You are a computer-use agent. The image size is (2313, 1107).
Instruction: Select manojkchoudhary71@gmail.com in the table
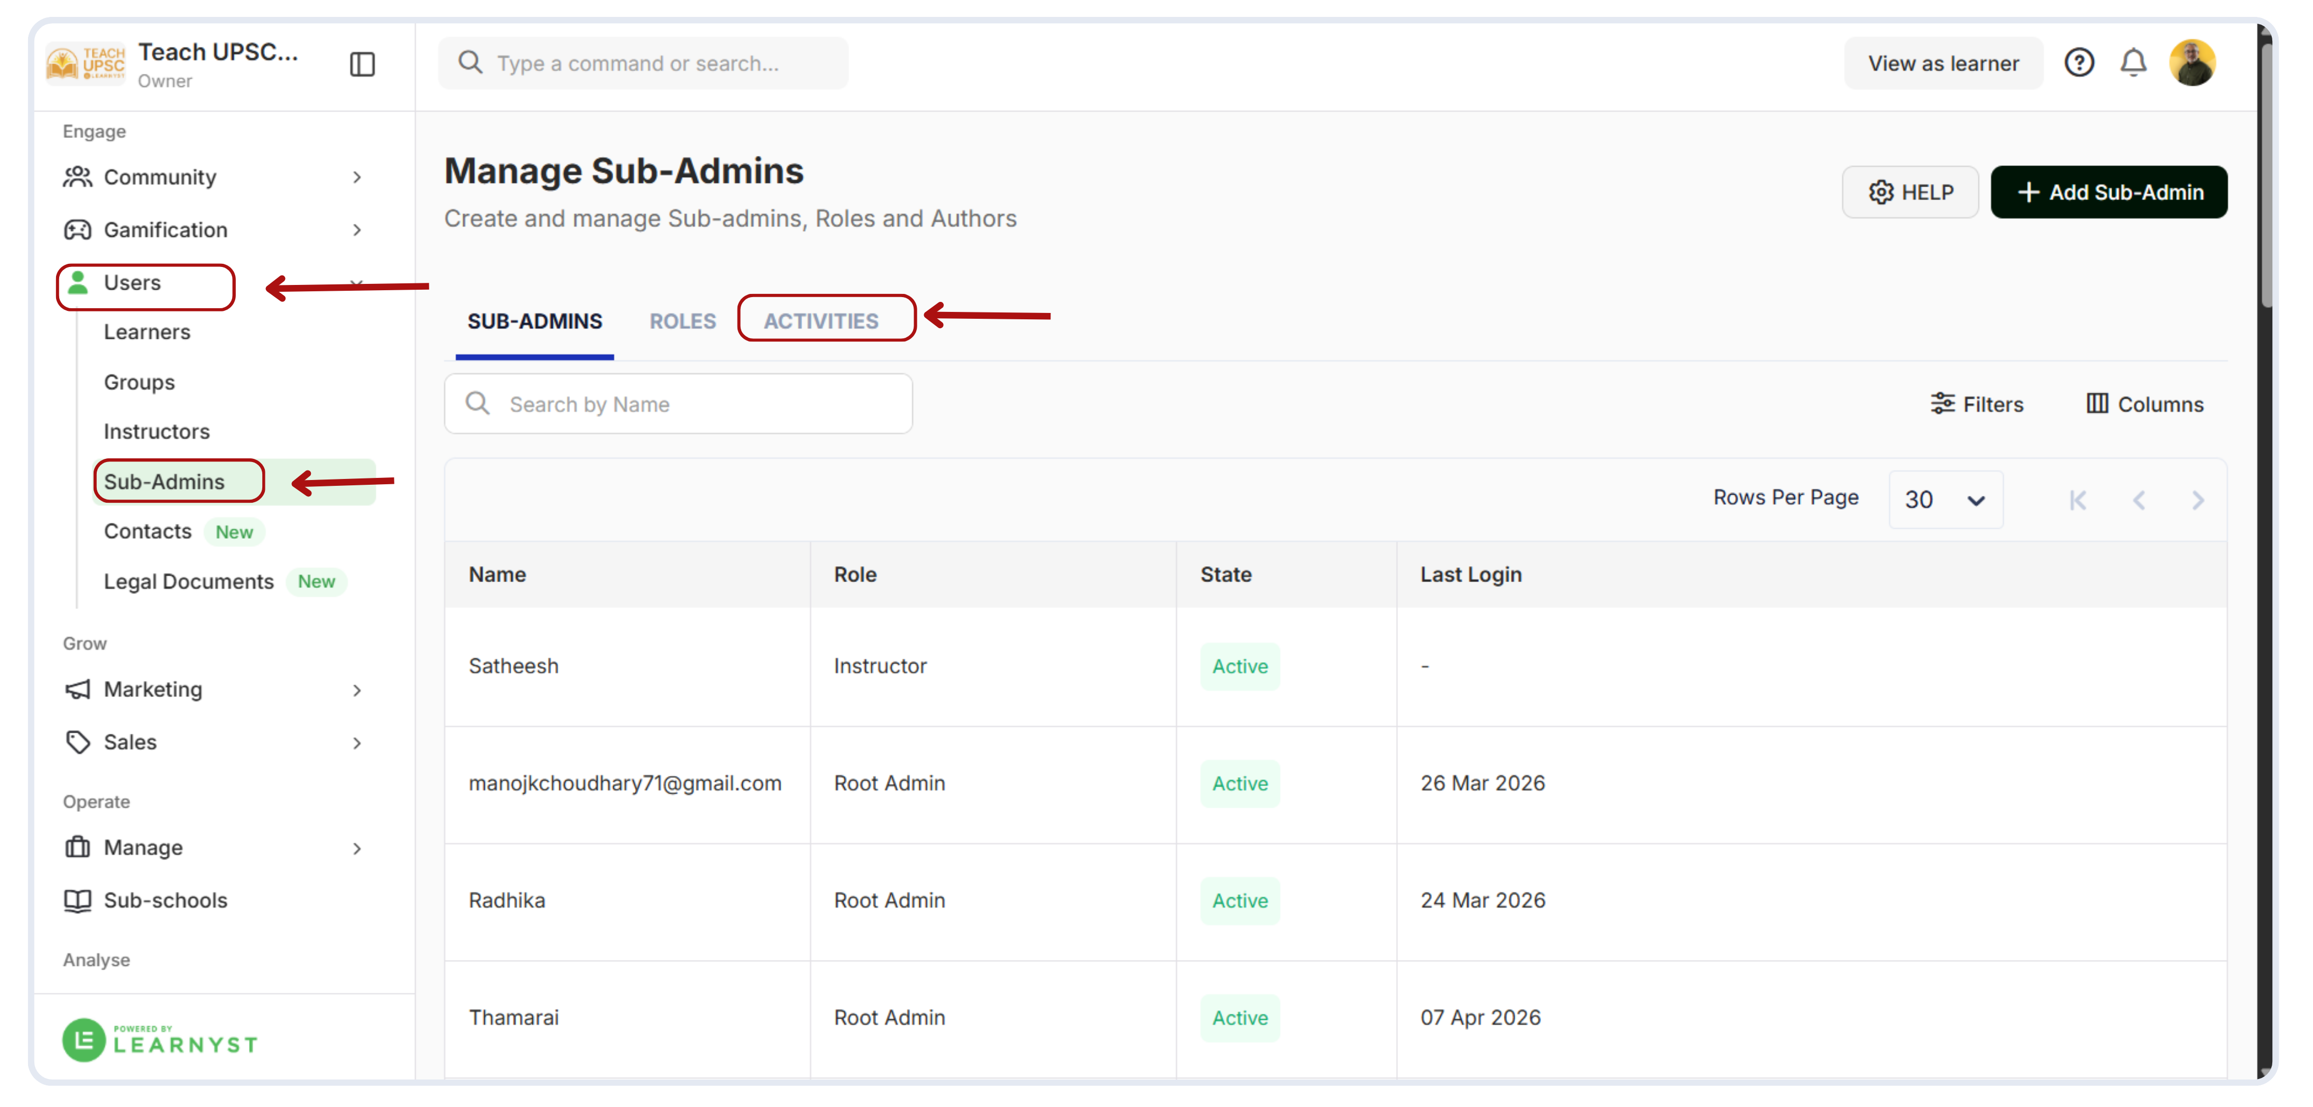[625, 784]
